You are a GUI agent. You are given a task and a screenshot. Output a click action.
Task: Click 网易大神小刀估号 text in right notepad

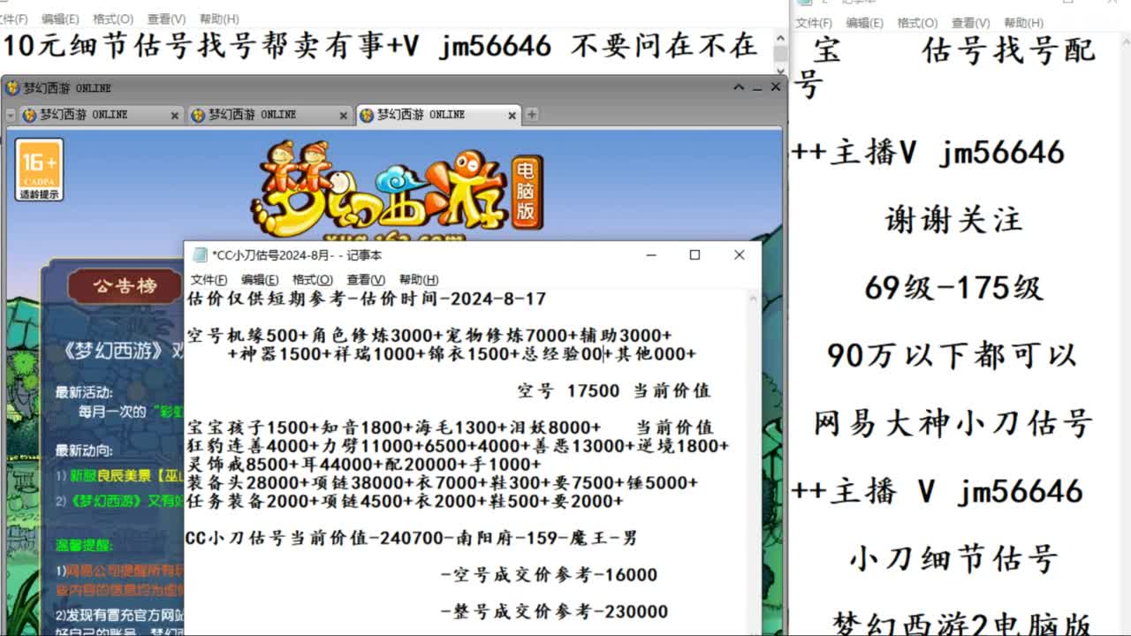pyautogui.click(x=953, y=423)
